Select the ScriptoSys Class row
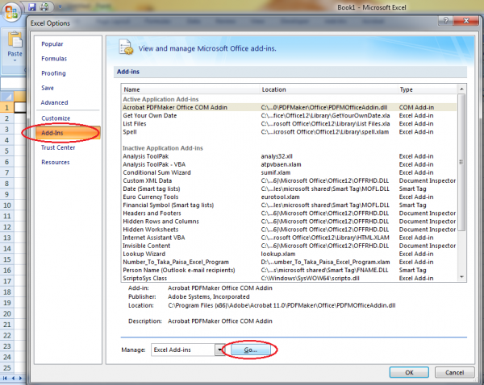Viewport: 484px width, 385px height. click(289, 279)
